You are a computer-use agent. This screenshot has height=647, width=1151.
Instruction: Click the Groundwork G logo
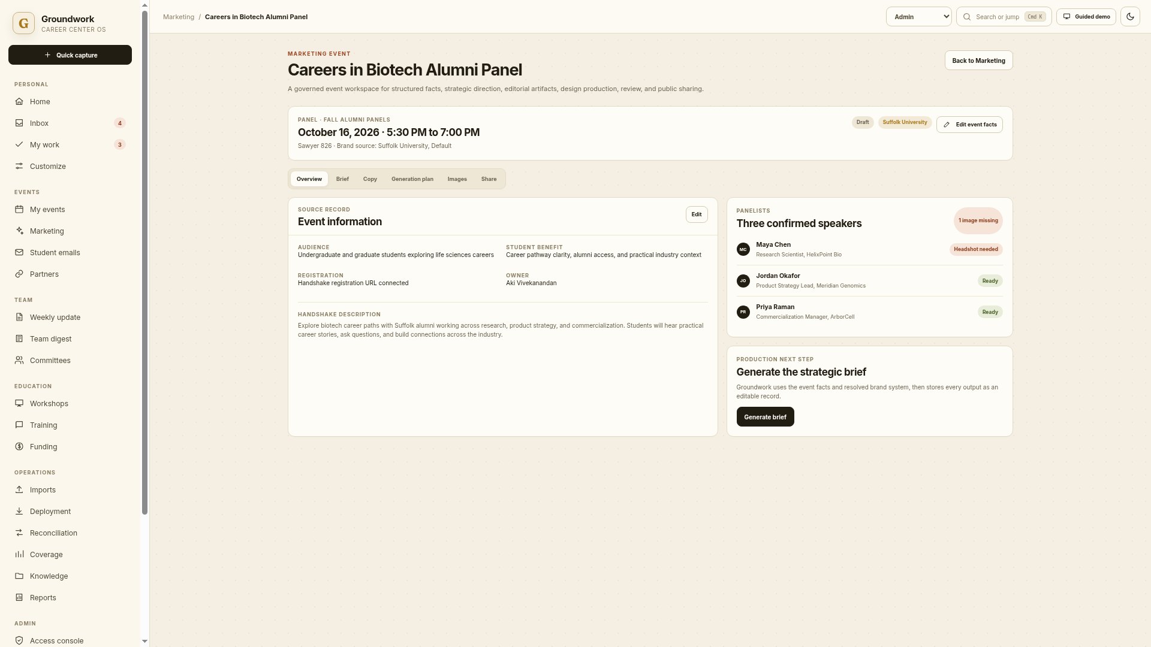[23, 23]
